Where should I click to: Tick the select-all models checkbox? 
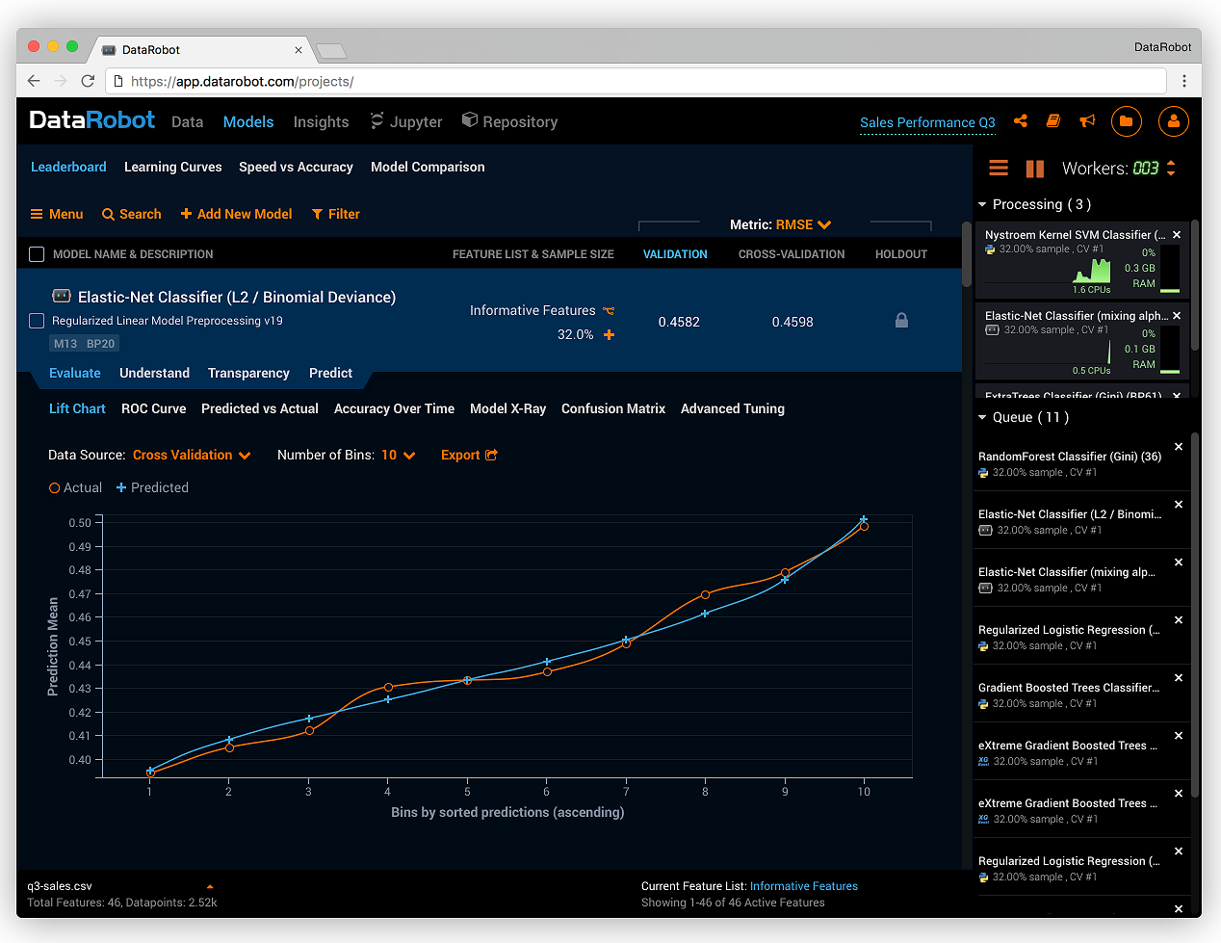[x=37, y=254]
